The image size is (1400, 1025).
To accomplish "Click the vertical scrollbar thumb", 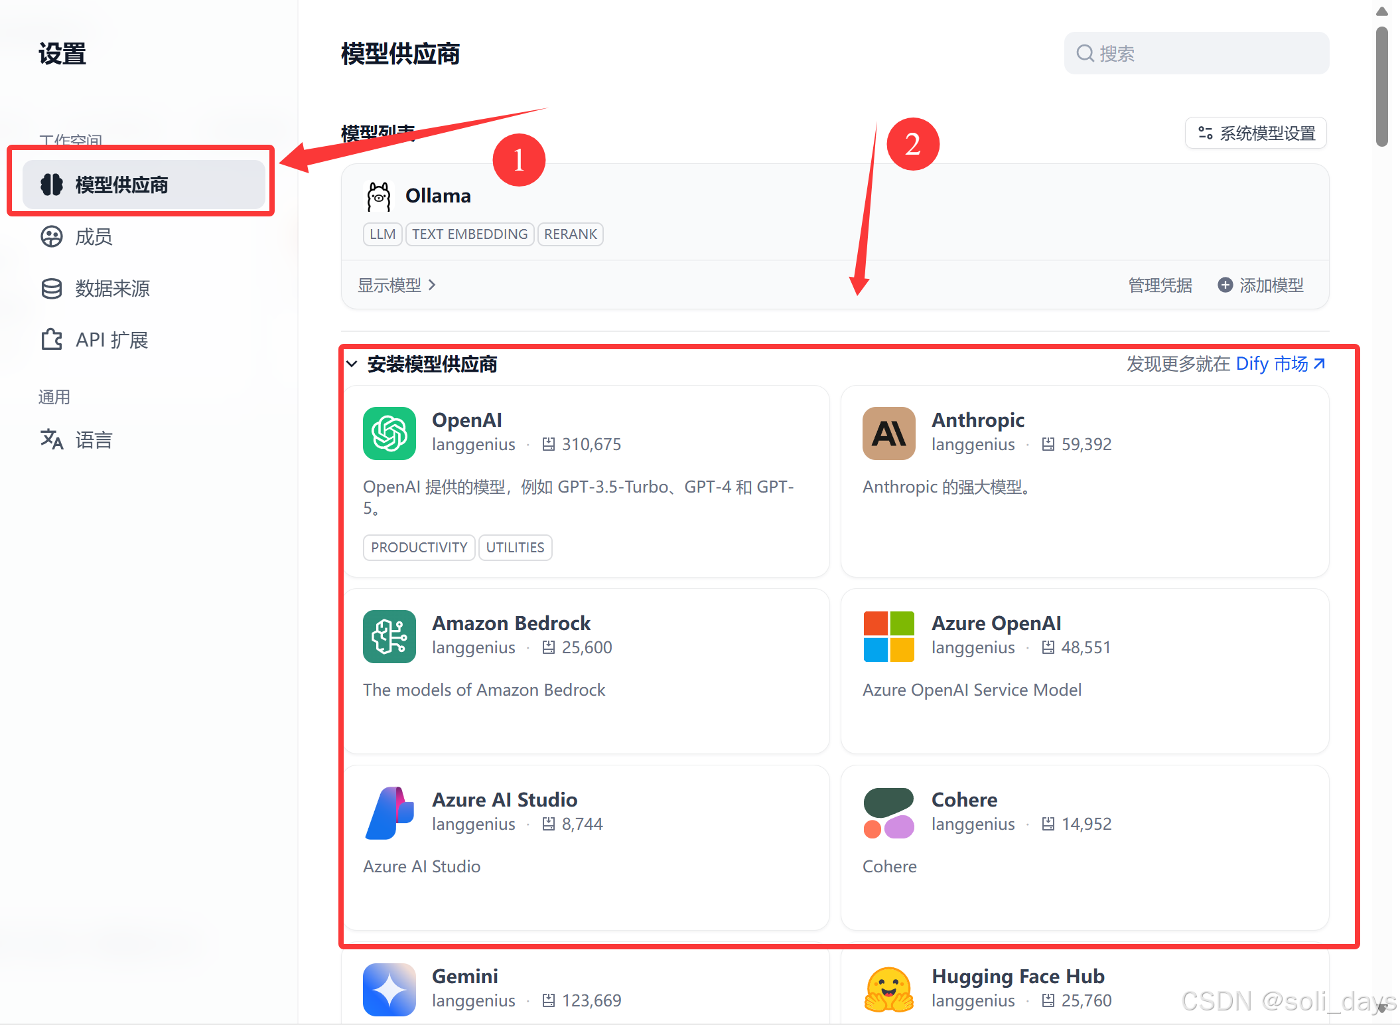I will [1381, 86].
